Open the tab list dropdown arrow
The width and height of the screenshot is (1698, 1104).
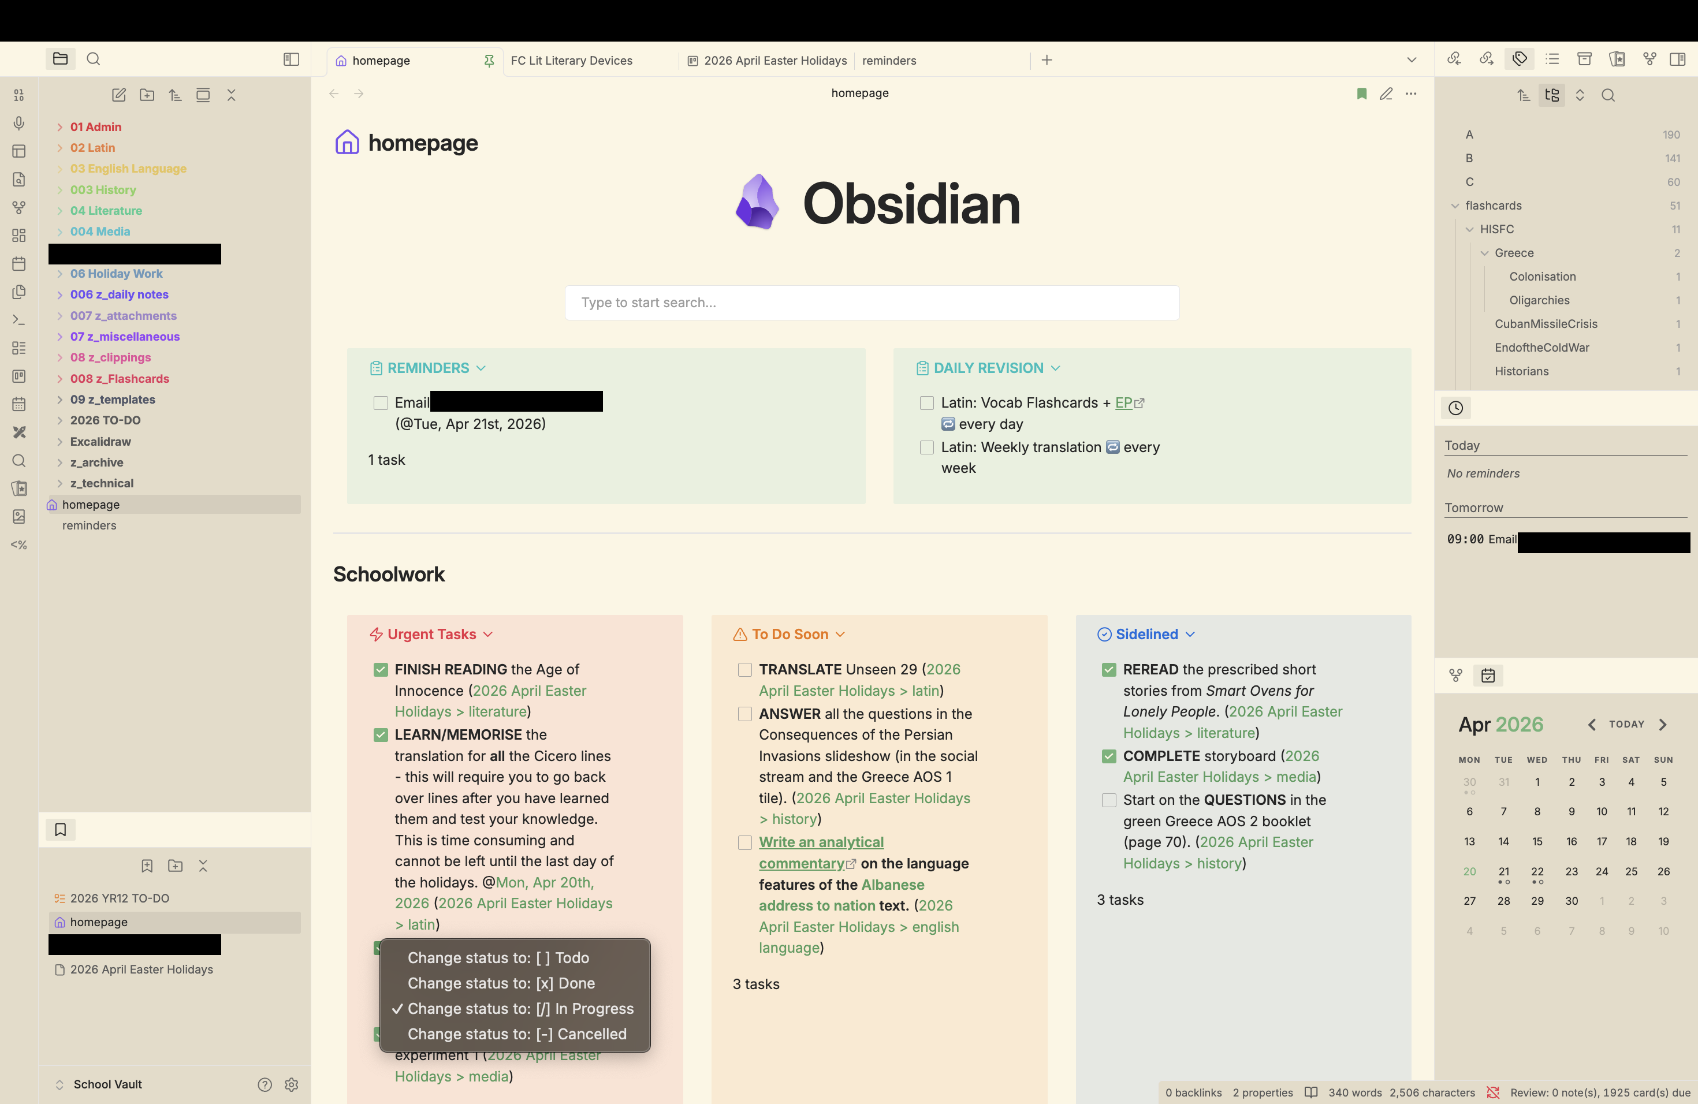pos(1411,60)
